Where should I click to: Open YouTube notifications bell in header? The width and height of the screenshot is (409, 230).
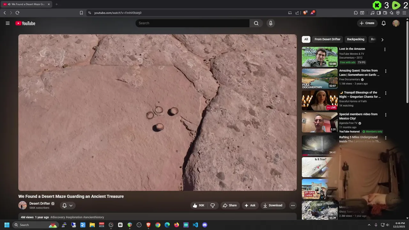(x=384, y=23)
